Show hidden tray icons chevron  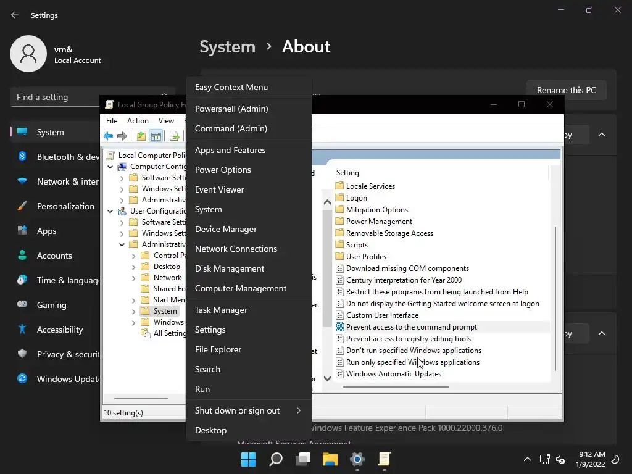527,459
